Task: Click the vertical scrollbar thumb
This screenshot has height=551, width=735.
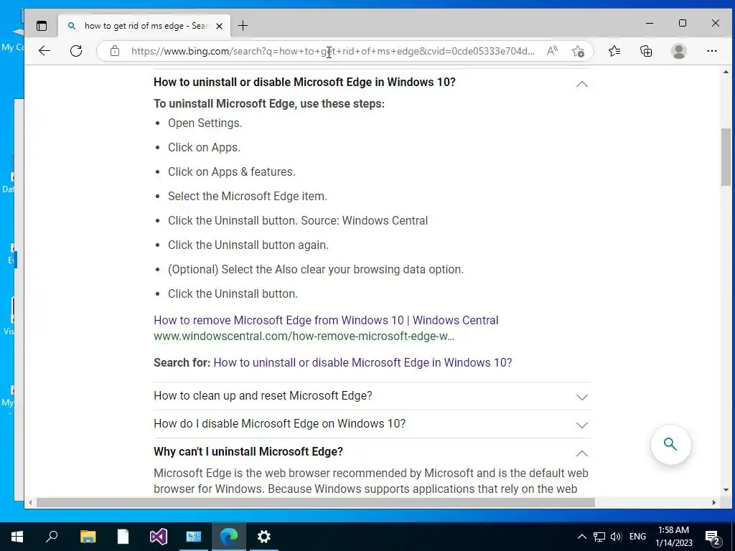Action: point(726,156)
